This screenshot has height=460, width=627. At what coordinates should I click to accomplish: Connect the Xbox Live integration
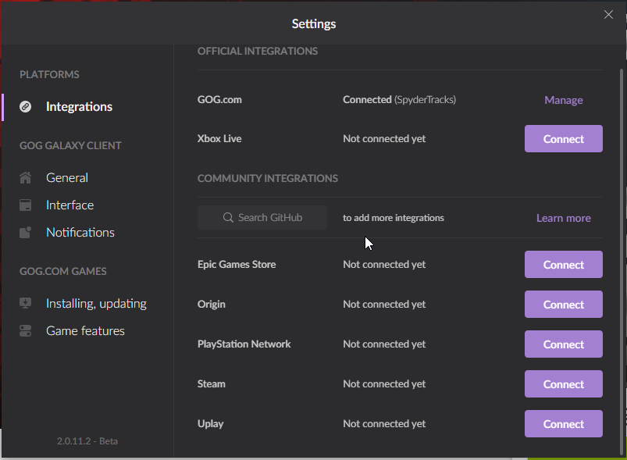(x=564, y=139)
